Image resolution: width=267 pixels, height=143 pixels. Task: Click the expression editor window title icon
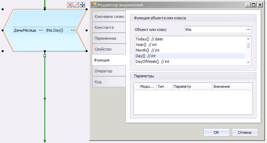pyautogui.click(x=94, y=5)
